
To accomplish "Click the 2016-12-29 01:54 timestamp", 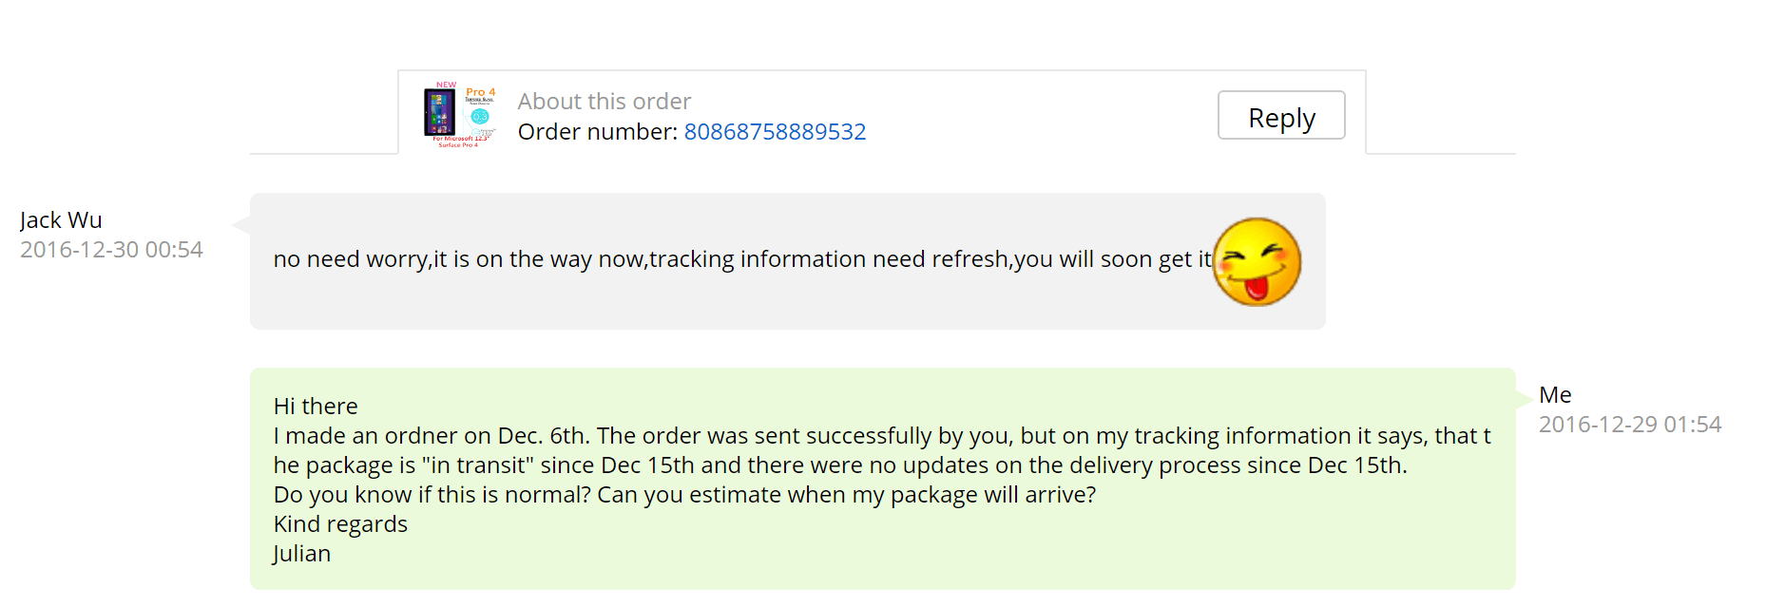I will pyautogui.click(x=1630, y=425).
